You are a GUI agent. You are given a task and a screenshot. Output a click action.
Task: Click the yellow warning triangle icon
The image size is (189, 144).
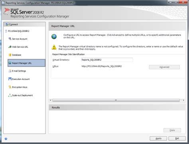coord(54,47)
